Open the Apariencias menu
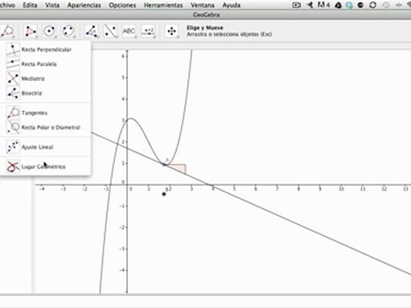Screen dimensions: 411x308 [84, 5]
